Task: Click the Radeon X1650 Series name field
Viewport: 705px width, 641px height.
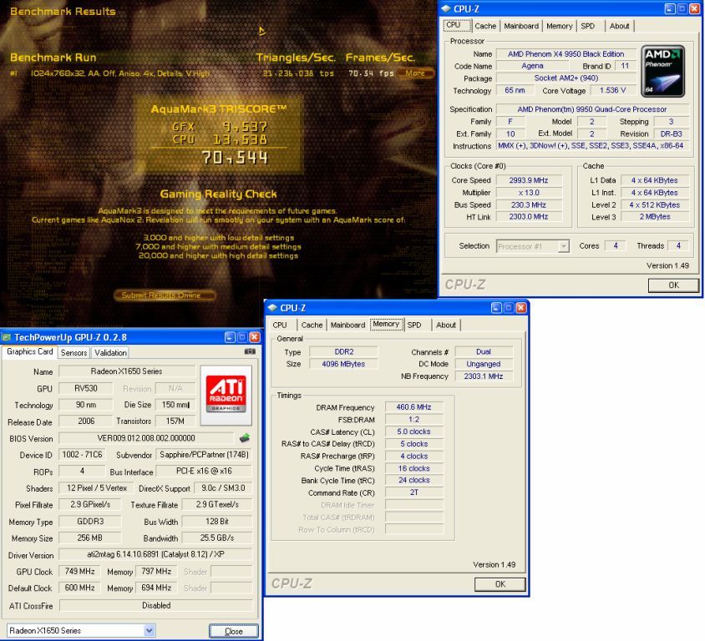Action: (x=127, y=371)
